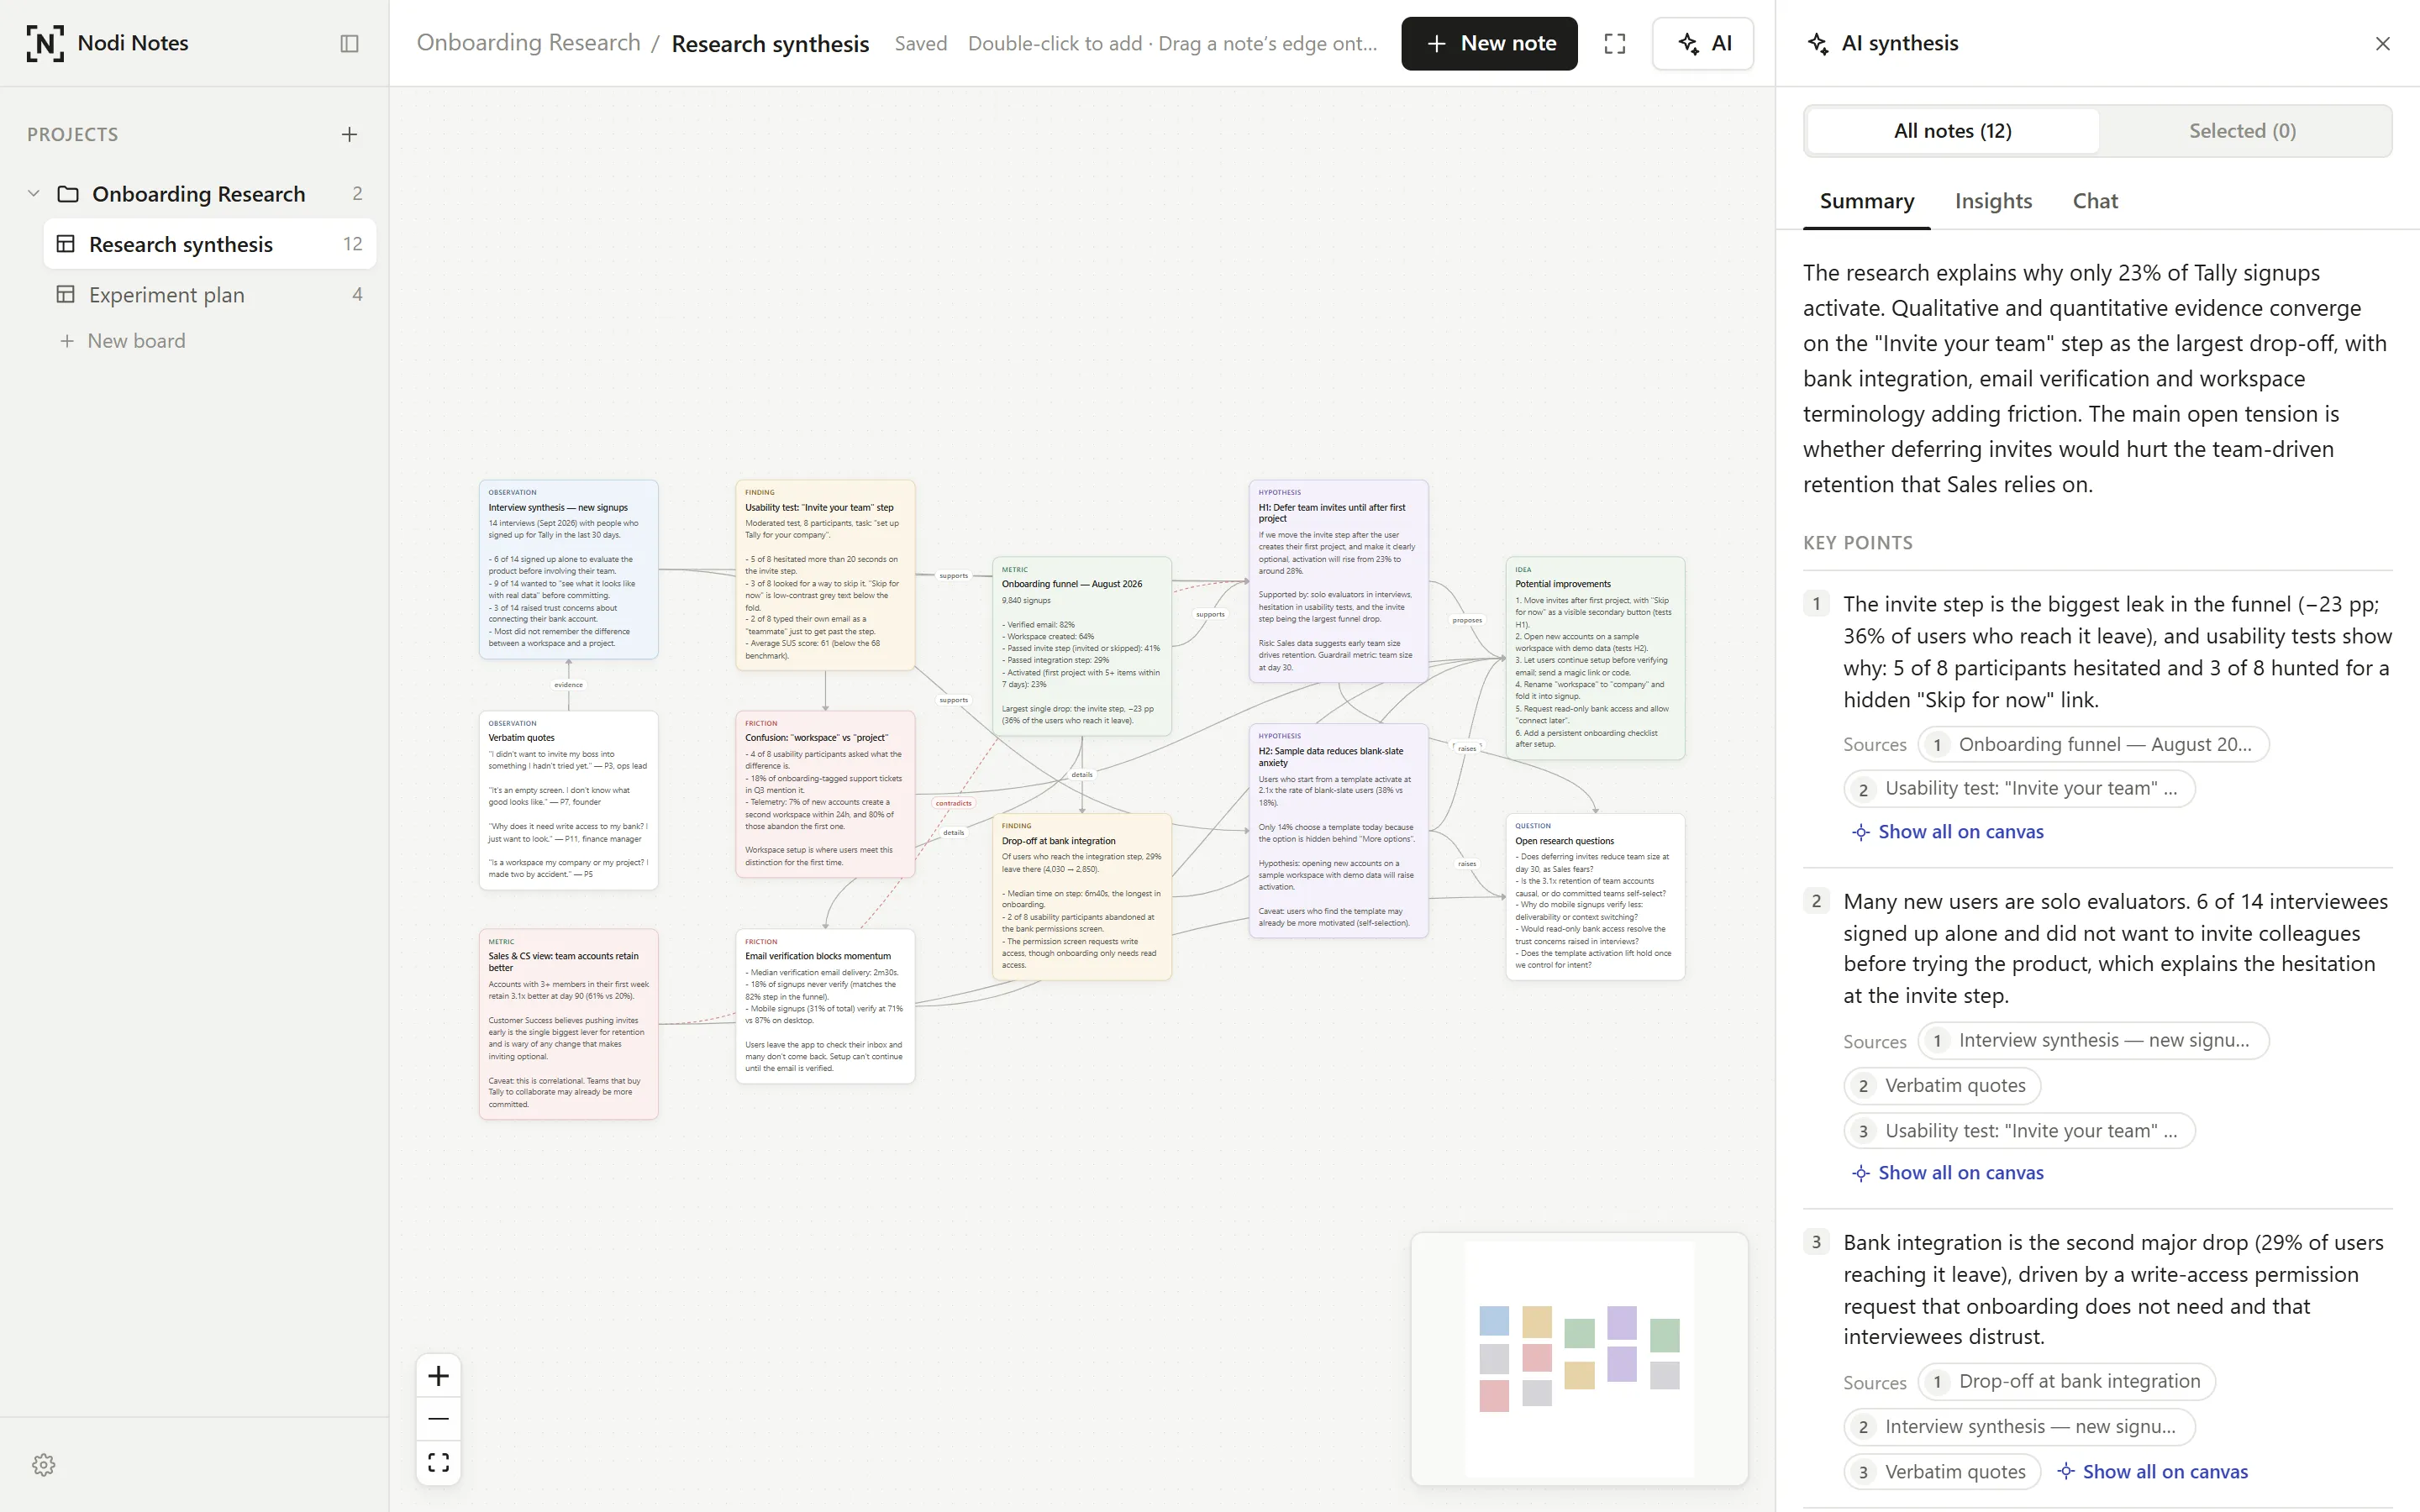This screenshot has height=1512, width=2420.
Task: Zoom in on the canvas
Action: coord(438,1376)
